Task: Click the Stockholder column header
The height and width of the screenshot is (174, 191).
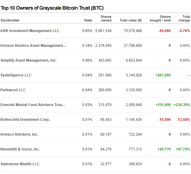Action: click(x=10, y=20)
